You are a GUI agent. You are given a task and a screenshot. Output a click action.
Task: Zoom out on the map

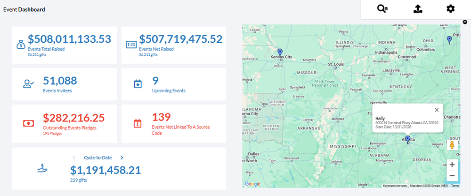pos(452,176)
